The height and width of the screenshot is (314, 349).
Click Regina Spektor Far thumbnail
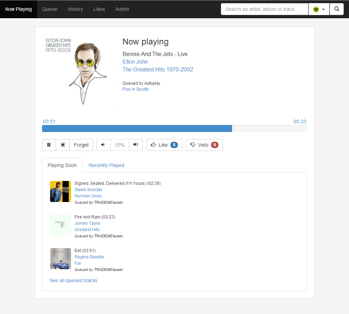61,259
